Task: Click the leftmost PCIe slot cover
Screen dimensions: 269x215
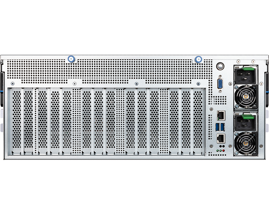Action: coord(16,121)
